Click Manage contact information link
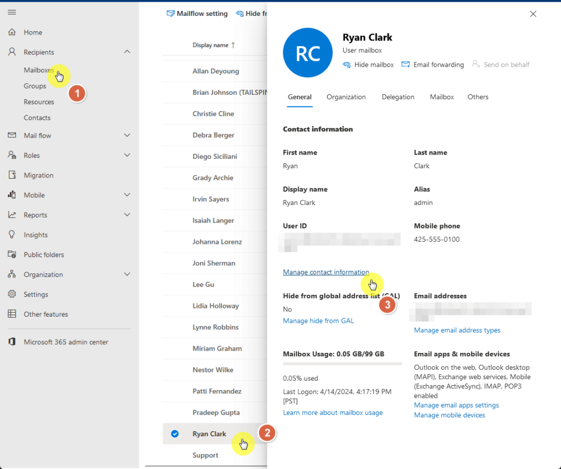The image size is (561, 469). (326, 272)
